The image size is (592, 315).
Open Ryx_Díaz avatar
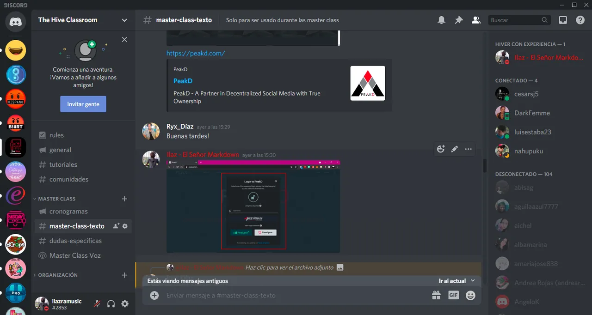pyautogui.click(x=151, y=131)
